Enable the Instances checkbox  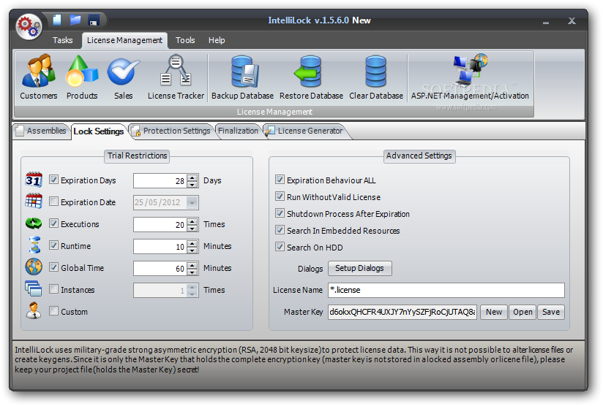point(53,289)
